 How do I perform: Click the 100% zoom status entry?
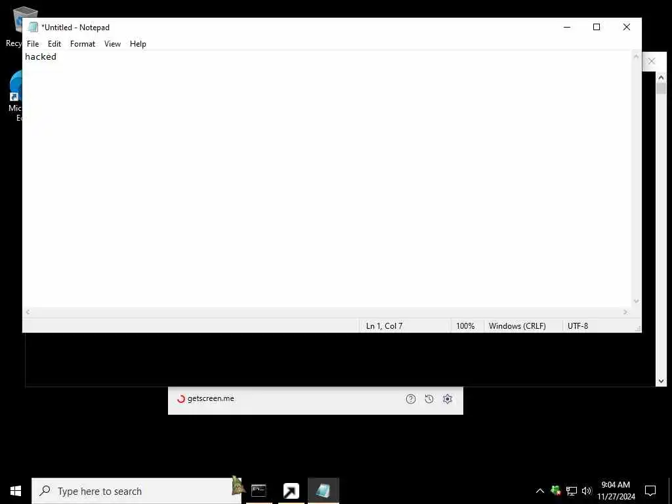click(465, 325)
